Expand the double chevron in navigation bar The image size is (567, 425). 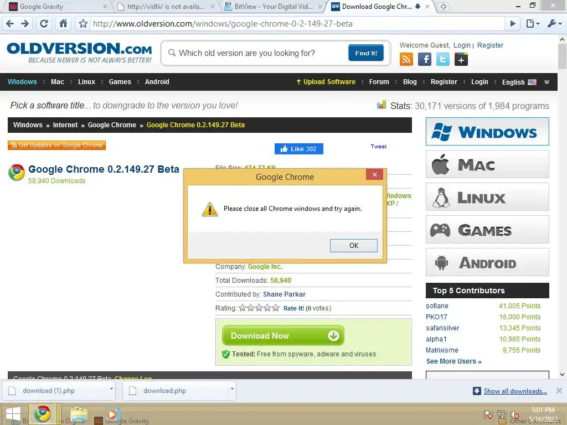(547, 82)
